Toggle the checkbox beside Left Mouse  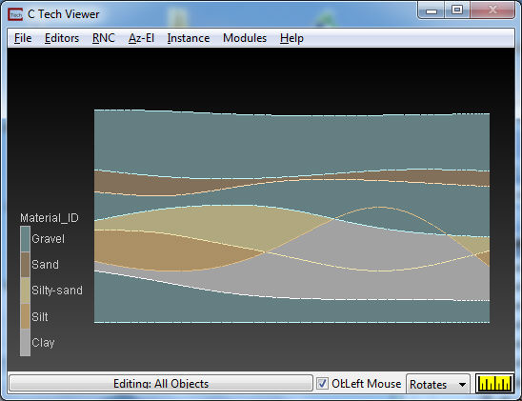point(322,383)
